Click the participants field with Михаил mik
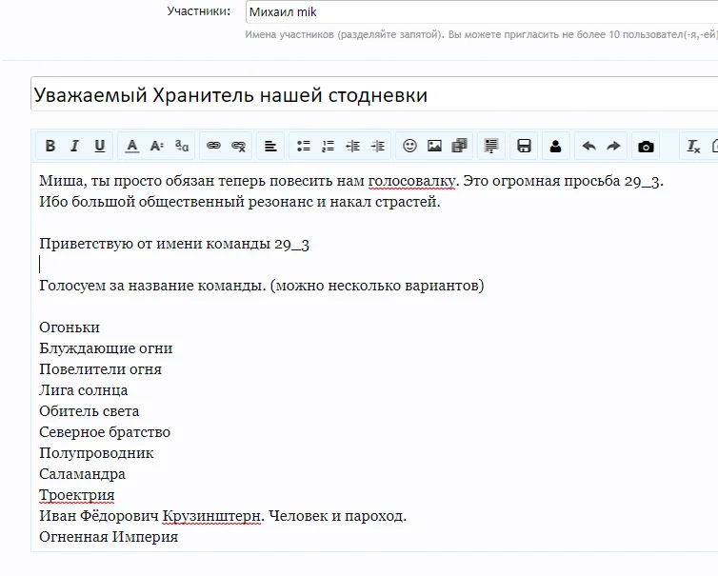Viewport: 718px width, 576px height. (x=482, y=12)
